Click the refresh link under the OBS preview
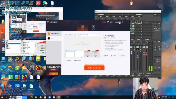The width and height of the screenshot is (176, 99). (68, 61)
